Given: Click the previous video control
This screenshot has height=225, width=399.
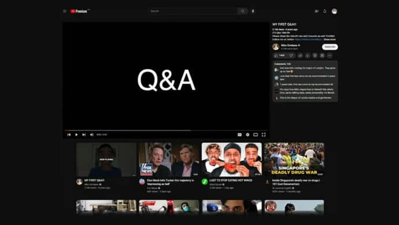Looking at the screenshot, I should point(69,135).
